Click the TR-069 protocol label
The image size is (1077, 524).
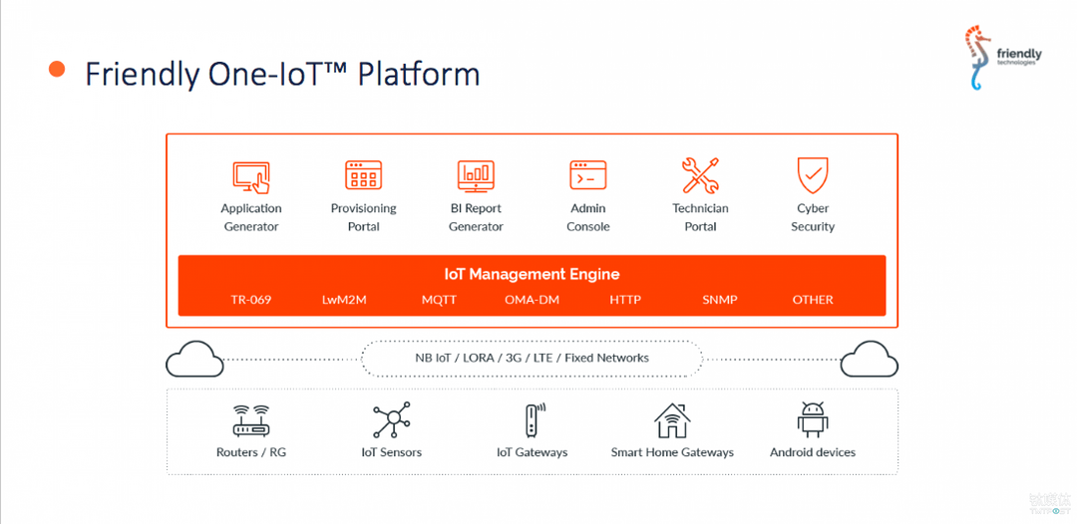(x=250, y=300)
